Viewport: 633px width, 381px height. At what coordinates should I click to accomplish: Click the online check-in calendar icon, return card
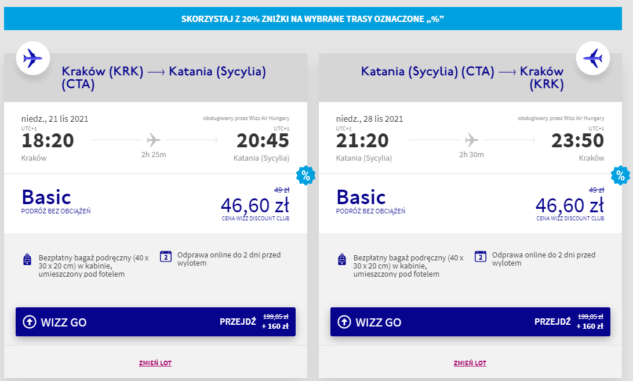(x=480, y=256)
